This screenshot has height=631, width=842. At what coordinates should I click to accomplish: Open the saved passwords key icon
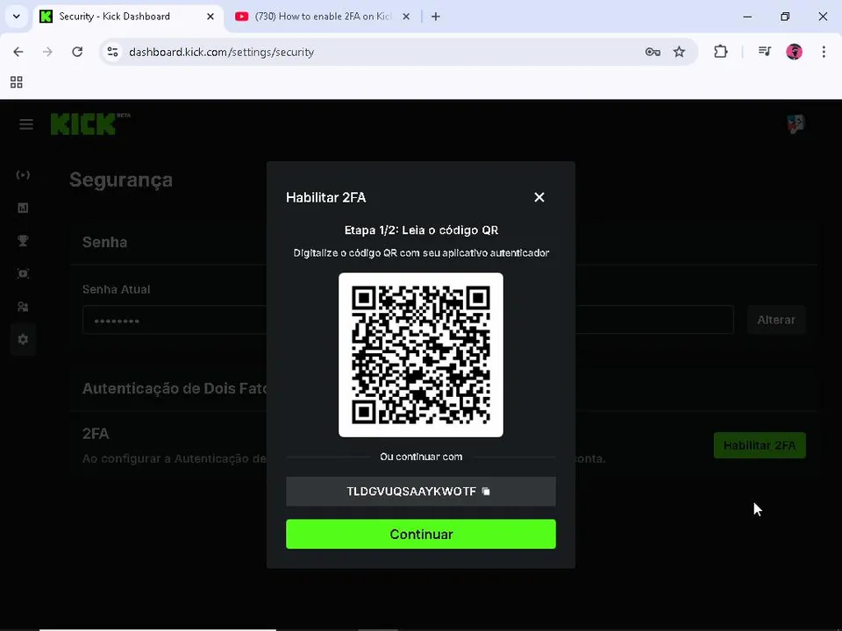coord(653,52)
